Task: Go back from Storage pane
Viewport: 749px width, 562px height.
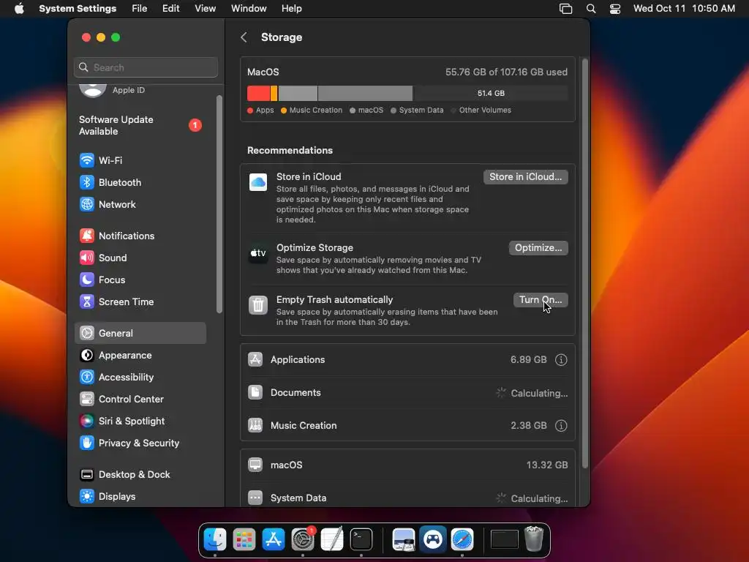Action: [244, 37]
